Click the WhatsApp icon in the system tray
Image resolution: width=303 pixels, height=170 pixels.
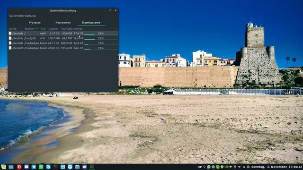[209, 167]
